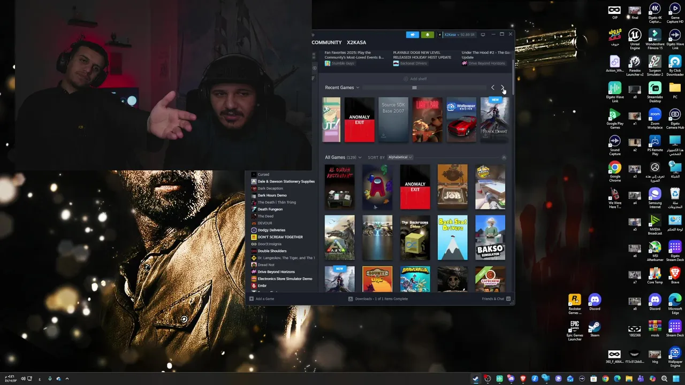The image size is (685, 385).
Task: Select Bakso Simulator tile in All Games
Action: coord(490,238)
